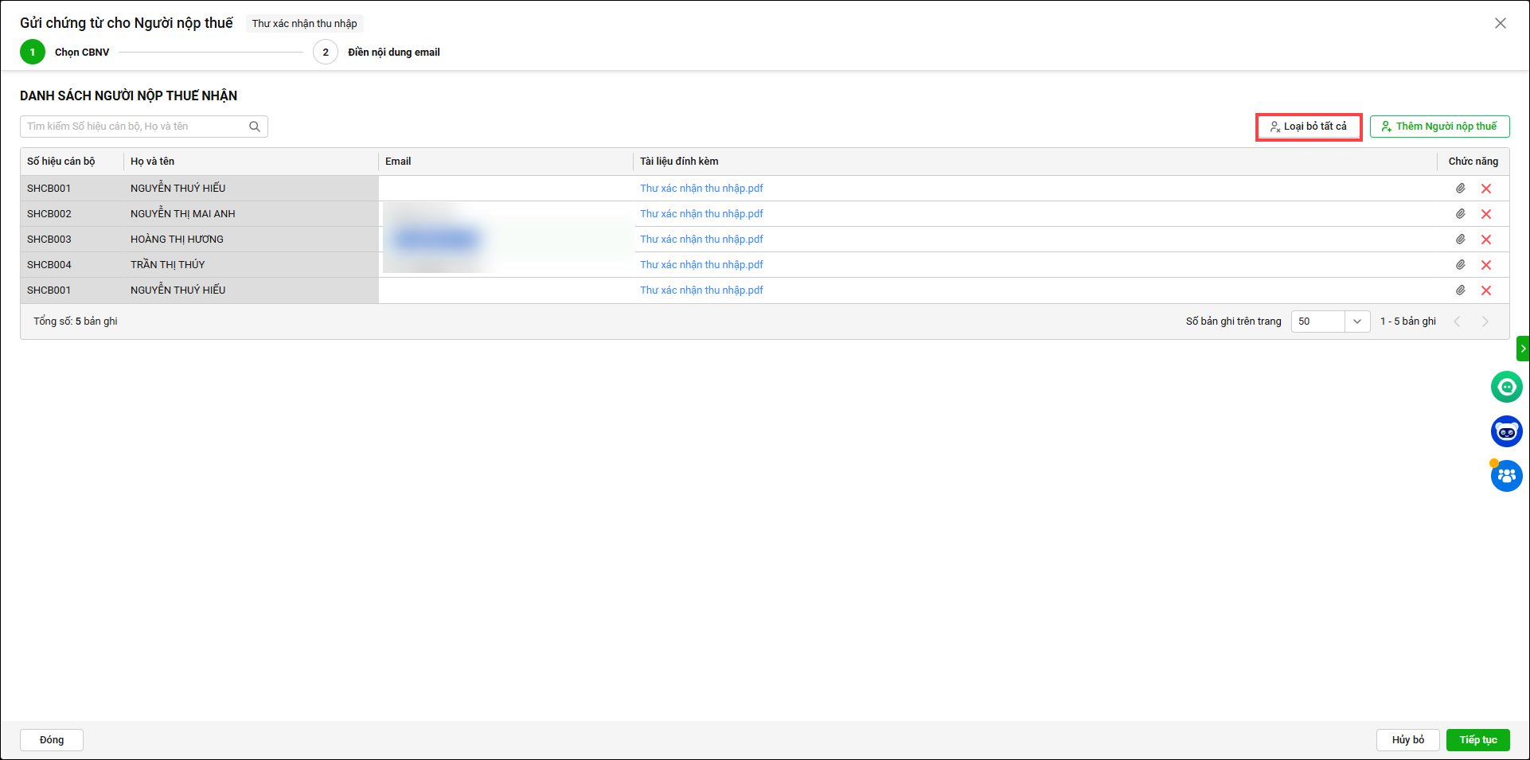Click the Tiếp tục button
This screenshot has height=760, width=1530.
1477,740
